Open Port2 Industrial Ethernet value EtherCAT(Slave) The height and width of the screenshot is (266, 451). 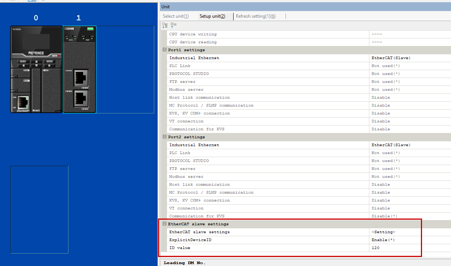391,145
